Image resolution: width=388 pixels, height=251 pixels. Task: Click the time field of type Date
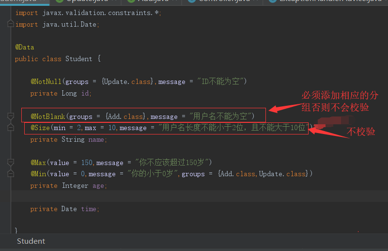coord(88,209)
